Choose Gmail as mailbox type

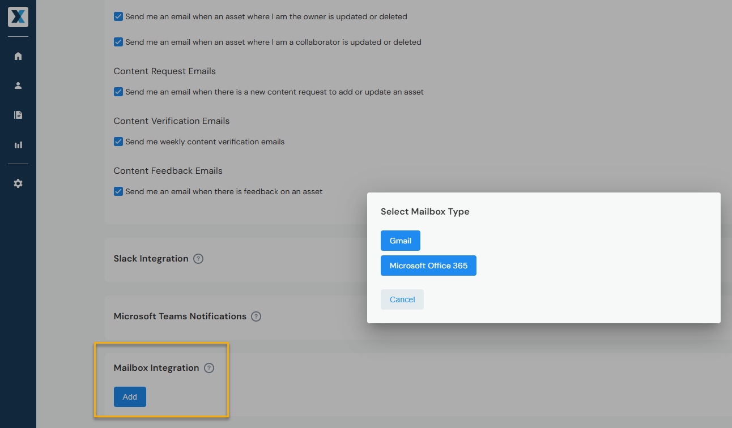point(401,241)
